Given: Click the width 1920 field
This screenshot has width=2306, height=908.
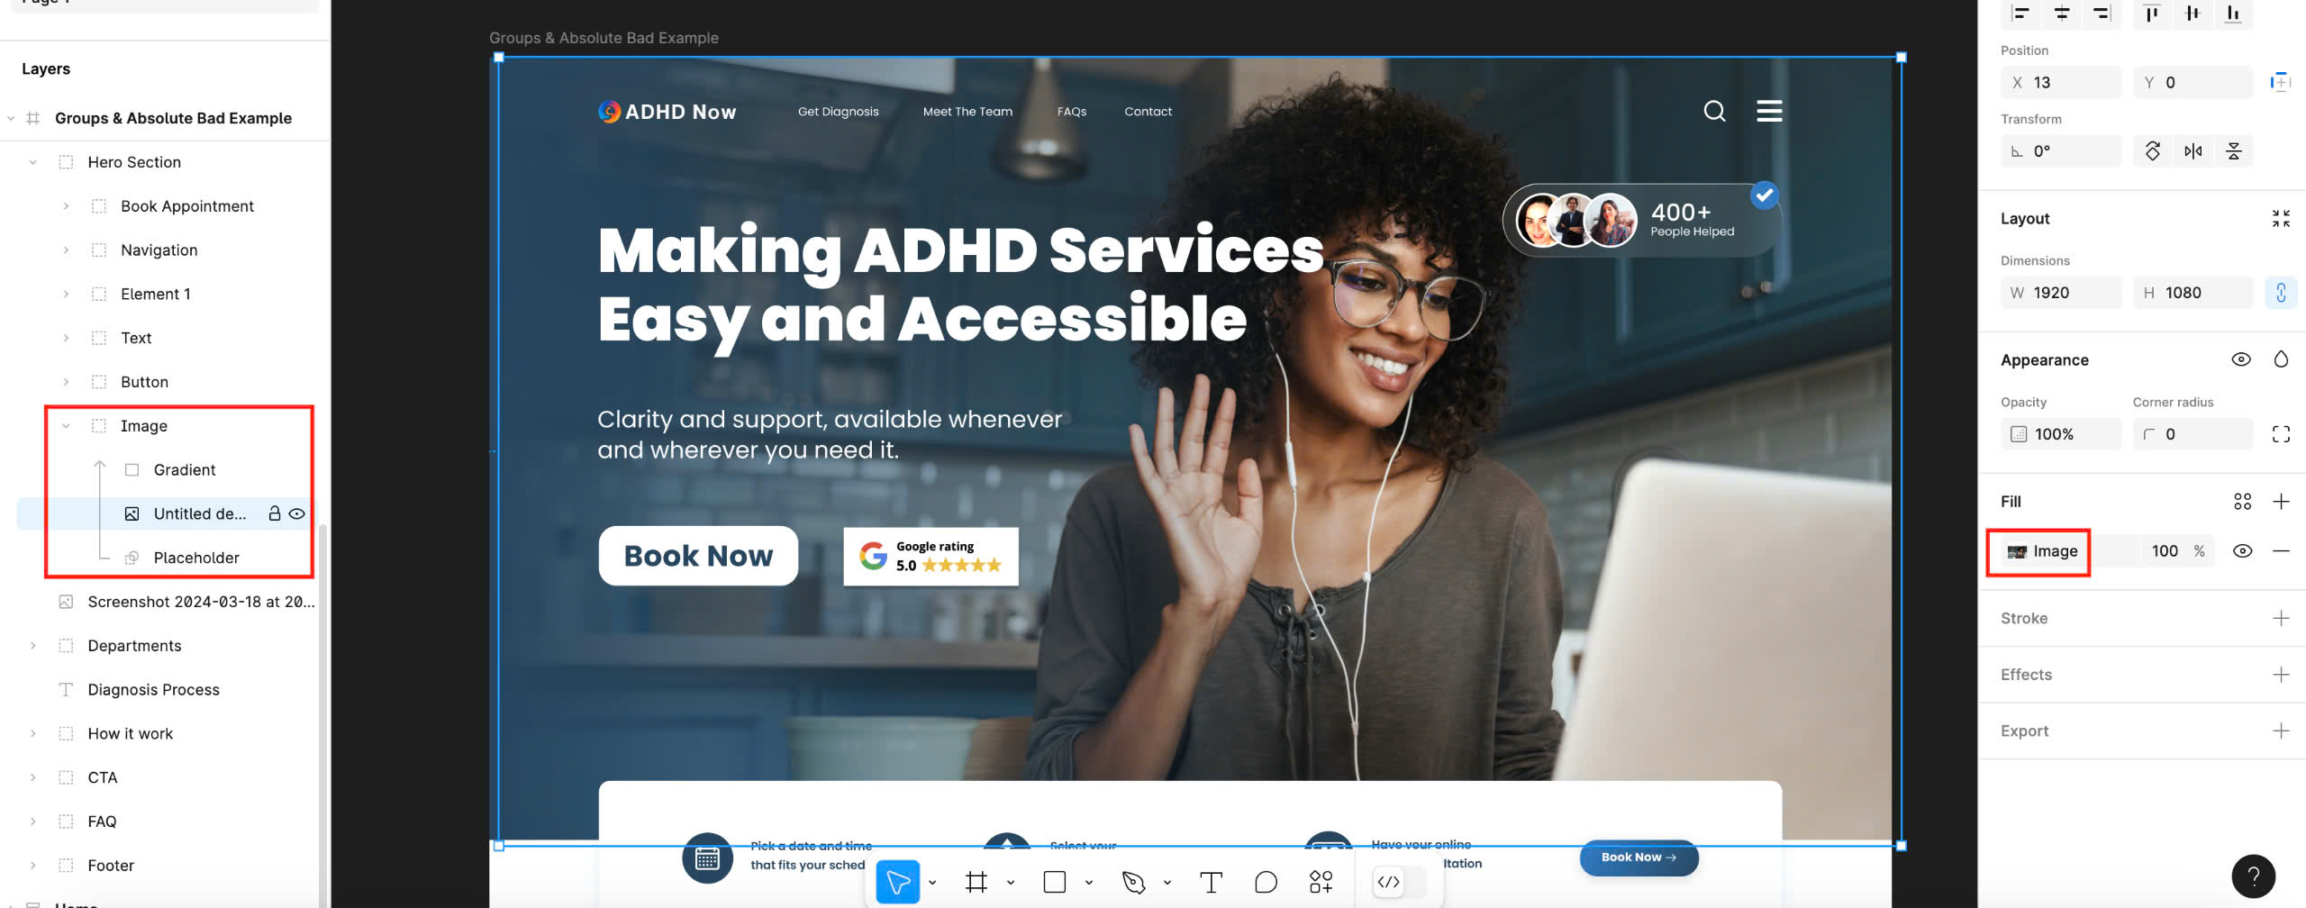Looking at the screenshot, I should [x=2061, y=293].
